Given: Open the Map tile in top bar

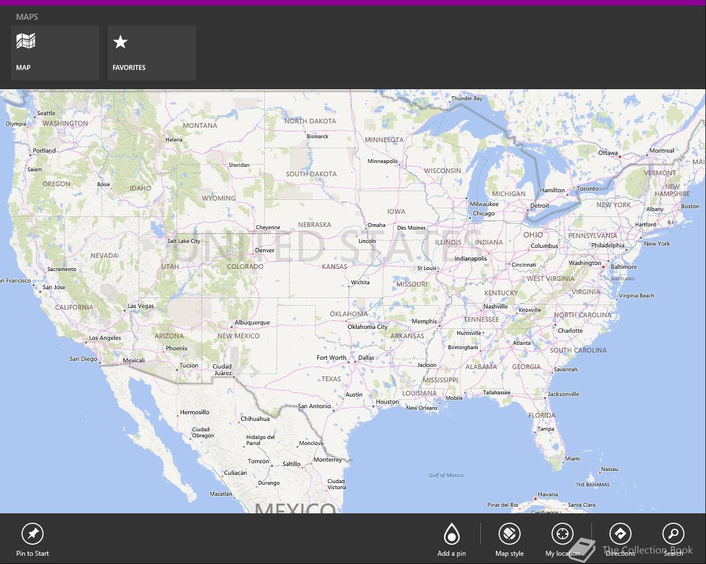Looking at the screenshot, I should pos(55,53).
